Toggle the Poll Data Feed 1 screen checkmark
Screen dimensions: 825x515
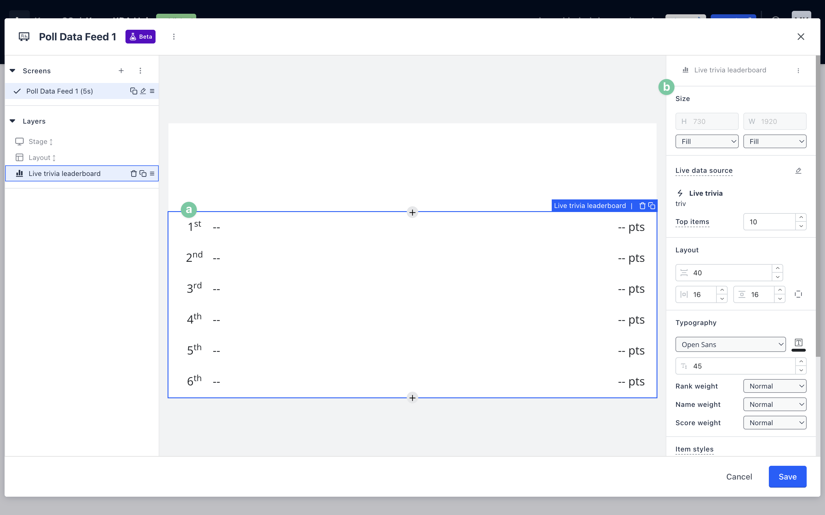click(17, 91)
